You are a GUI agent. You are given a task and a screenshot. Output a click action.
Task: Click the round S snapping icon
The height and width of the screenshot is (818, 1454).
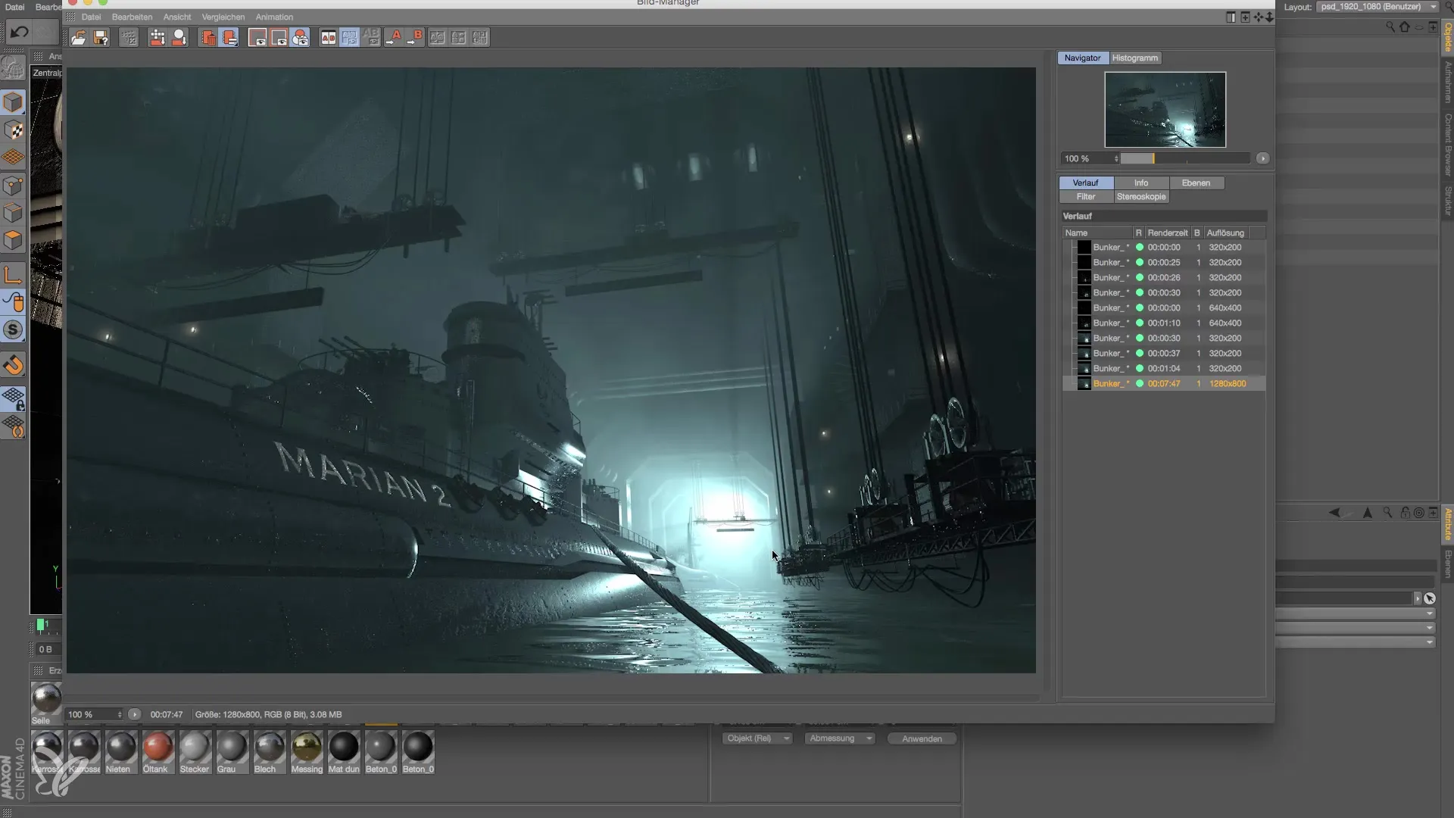[13, 329]
